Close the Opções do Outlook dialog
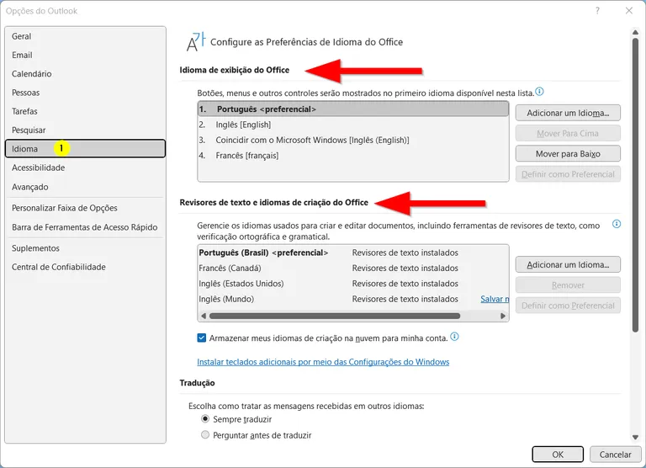 click(x=628, y=11)
